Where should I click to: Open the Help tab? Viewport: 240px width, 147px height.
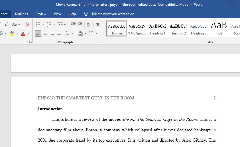tap(72, 14)
